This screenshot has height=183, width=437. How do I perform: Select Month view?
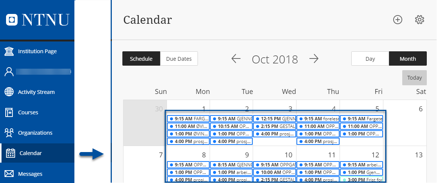tap(408, 59)
